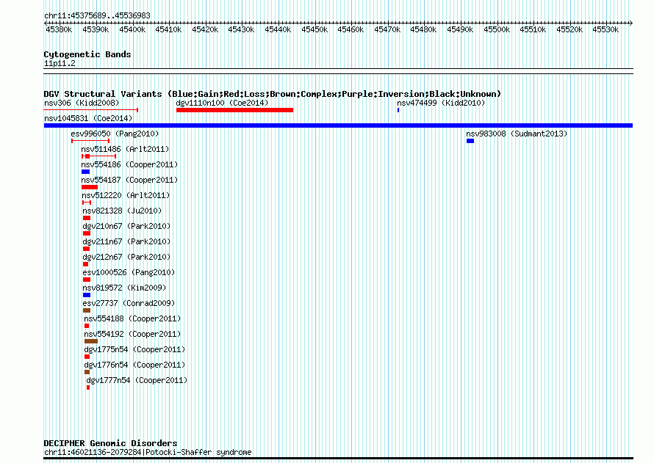Open esv996050 (Pang2010) variant label

pyautogui.click(x=115, y=134)
